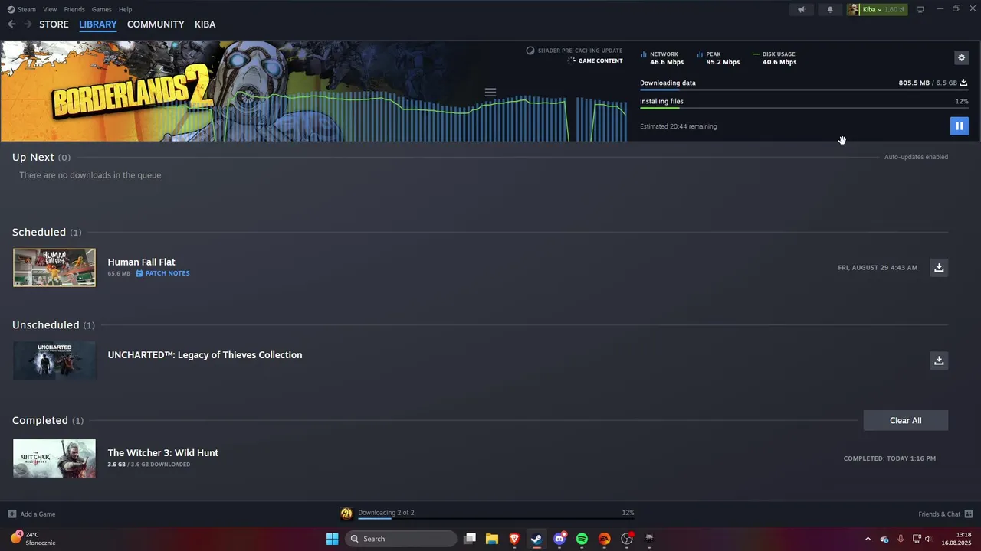Open Friends & Chat icon
This screenshot has width=981, height=551.
pos(969,514)
